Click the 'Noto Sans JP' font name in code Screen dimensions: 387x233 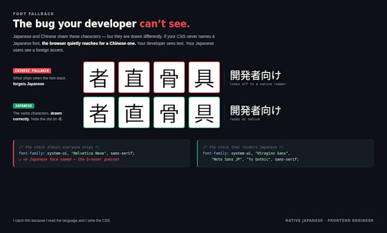(x=227, y=160)
